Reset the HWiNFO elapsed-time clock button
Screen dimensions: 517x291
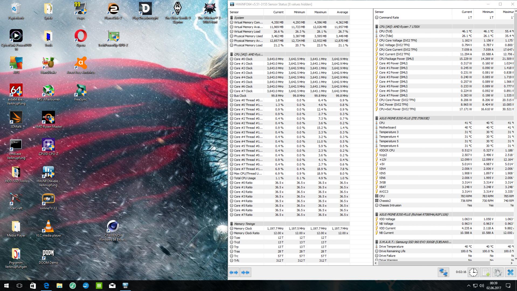click(473, 272)
